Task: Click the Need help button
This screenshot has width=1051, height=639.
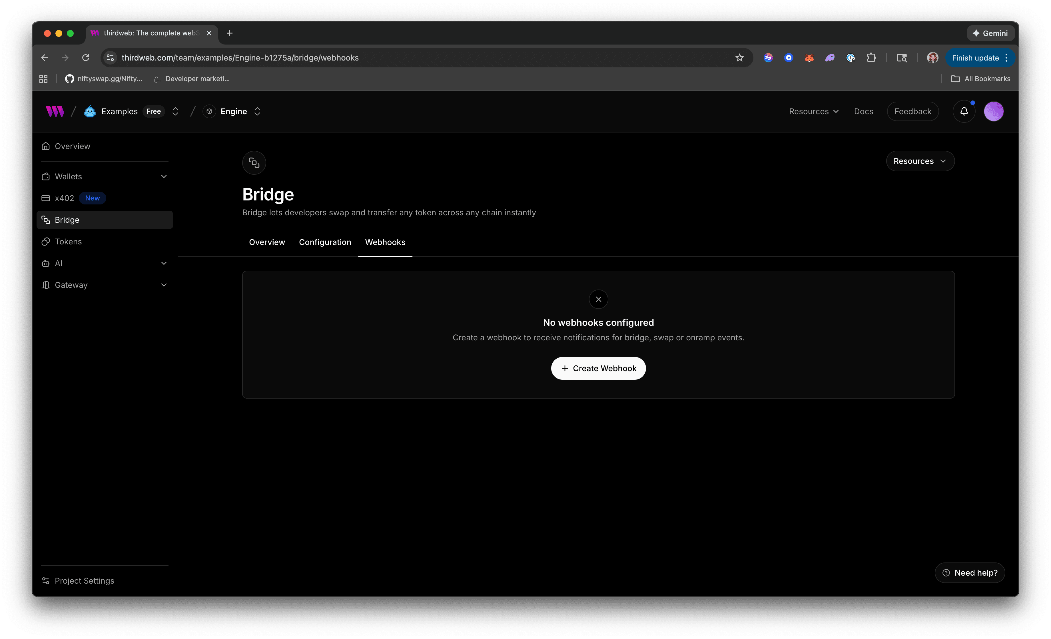Action: [x=970, y=572]
